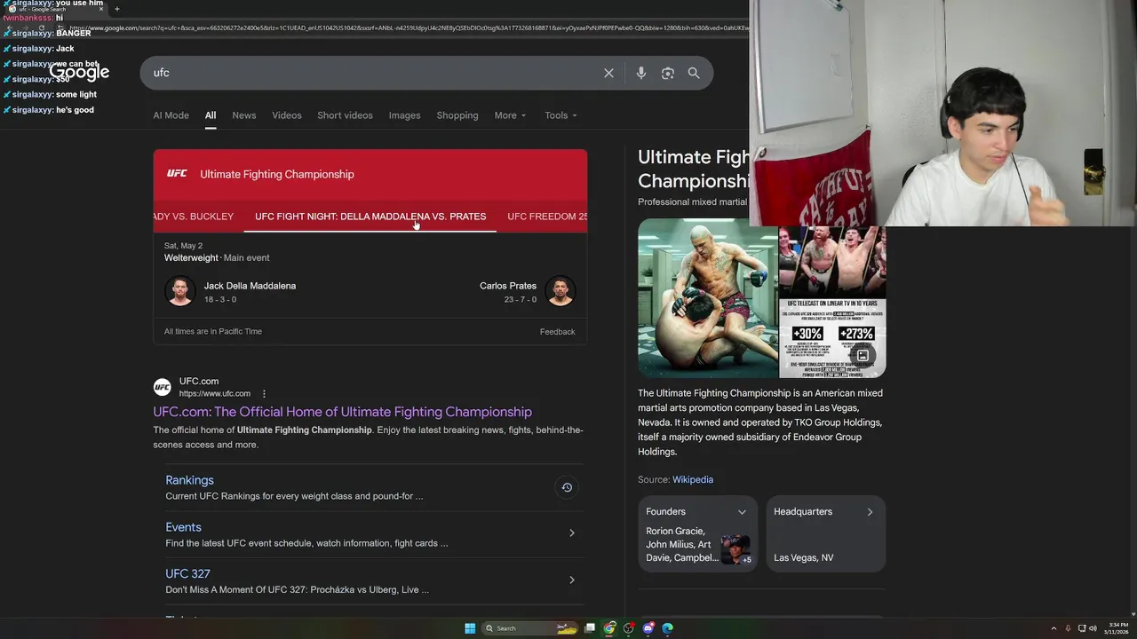
Task: Click the ufc.com URL text
Action: click(x=215, y=394)
